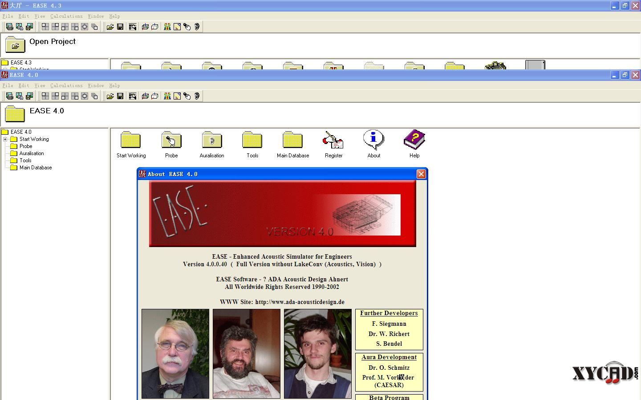Click save picture icon in EASE 4.3 toolbar
The image size is (641, 400).
29,27
